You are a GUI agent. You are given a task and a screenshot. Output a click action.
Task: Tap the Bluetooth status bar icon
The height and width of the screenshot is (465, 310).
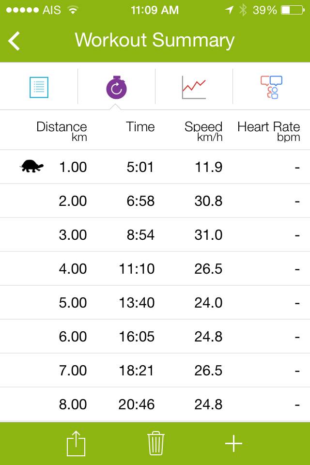(243, 10)
